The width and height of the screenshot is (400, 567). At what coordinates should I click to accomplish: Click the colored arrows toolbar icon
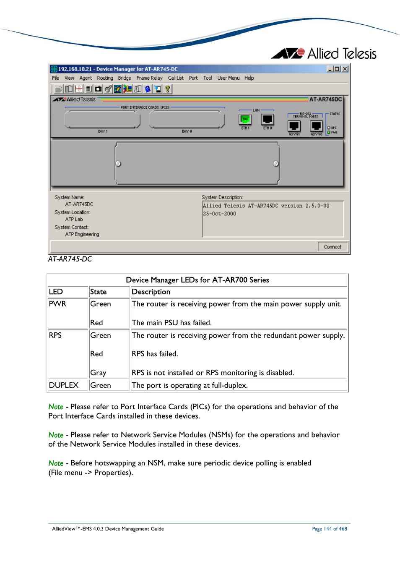[127, 89]
